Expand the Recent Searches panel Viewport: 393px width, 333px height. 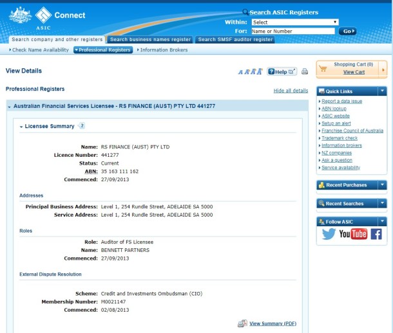[x=382, y=203]
